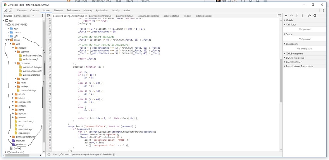Close the password-strength directive.js tab
The height and width of the screenshot is (160, 329).
86,16
